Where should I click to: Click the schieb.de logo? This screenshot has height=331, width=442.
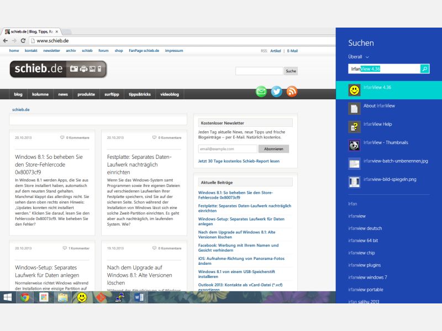(x=58, y=69)
